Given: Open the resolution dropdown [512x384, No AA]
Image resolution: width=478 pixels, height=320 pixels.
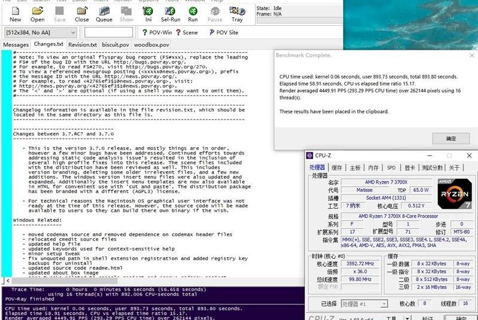Looking at the screenshot, I should pyautogui.click(x=40, y=32).
